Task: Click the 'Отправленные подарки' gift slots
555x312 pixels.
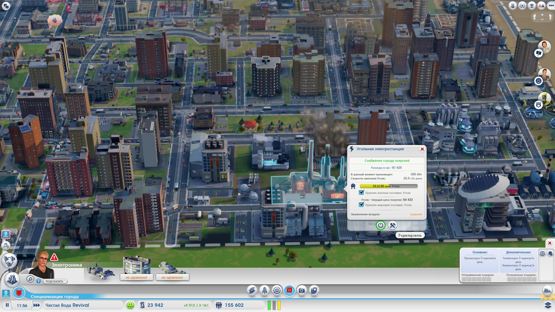Action: point(476,279)
